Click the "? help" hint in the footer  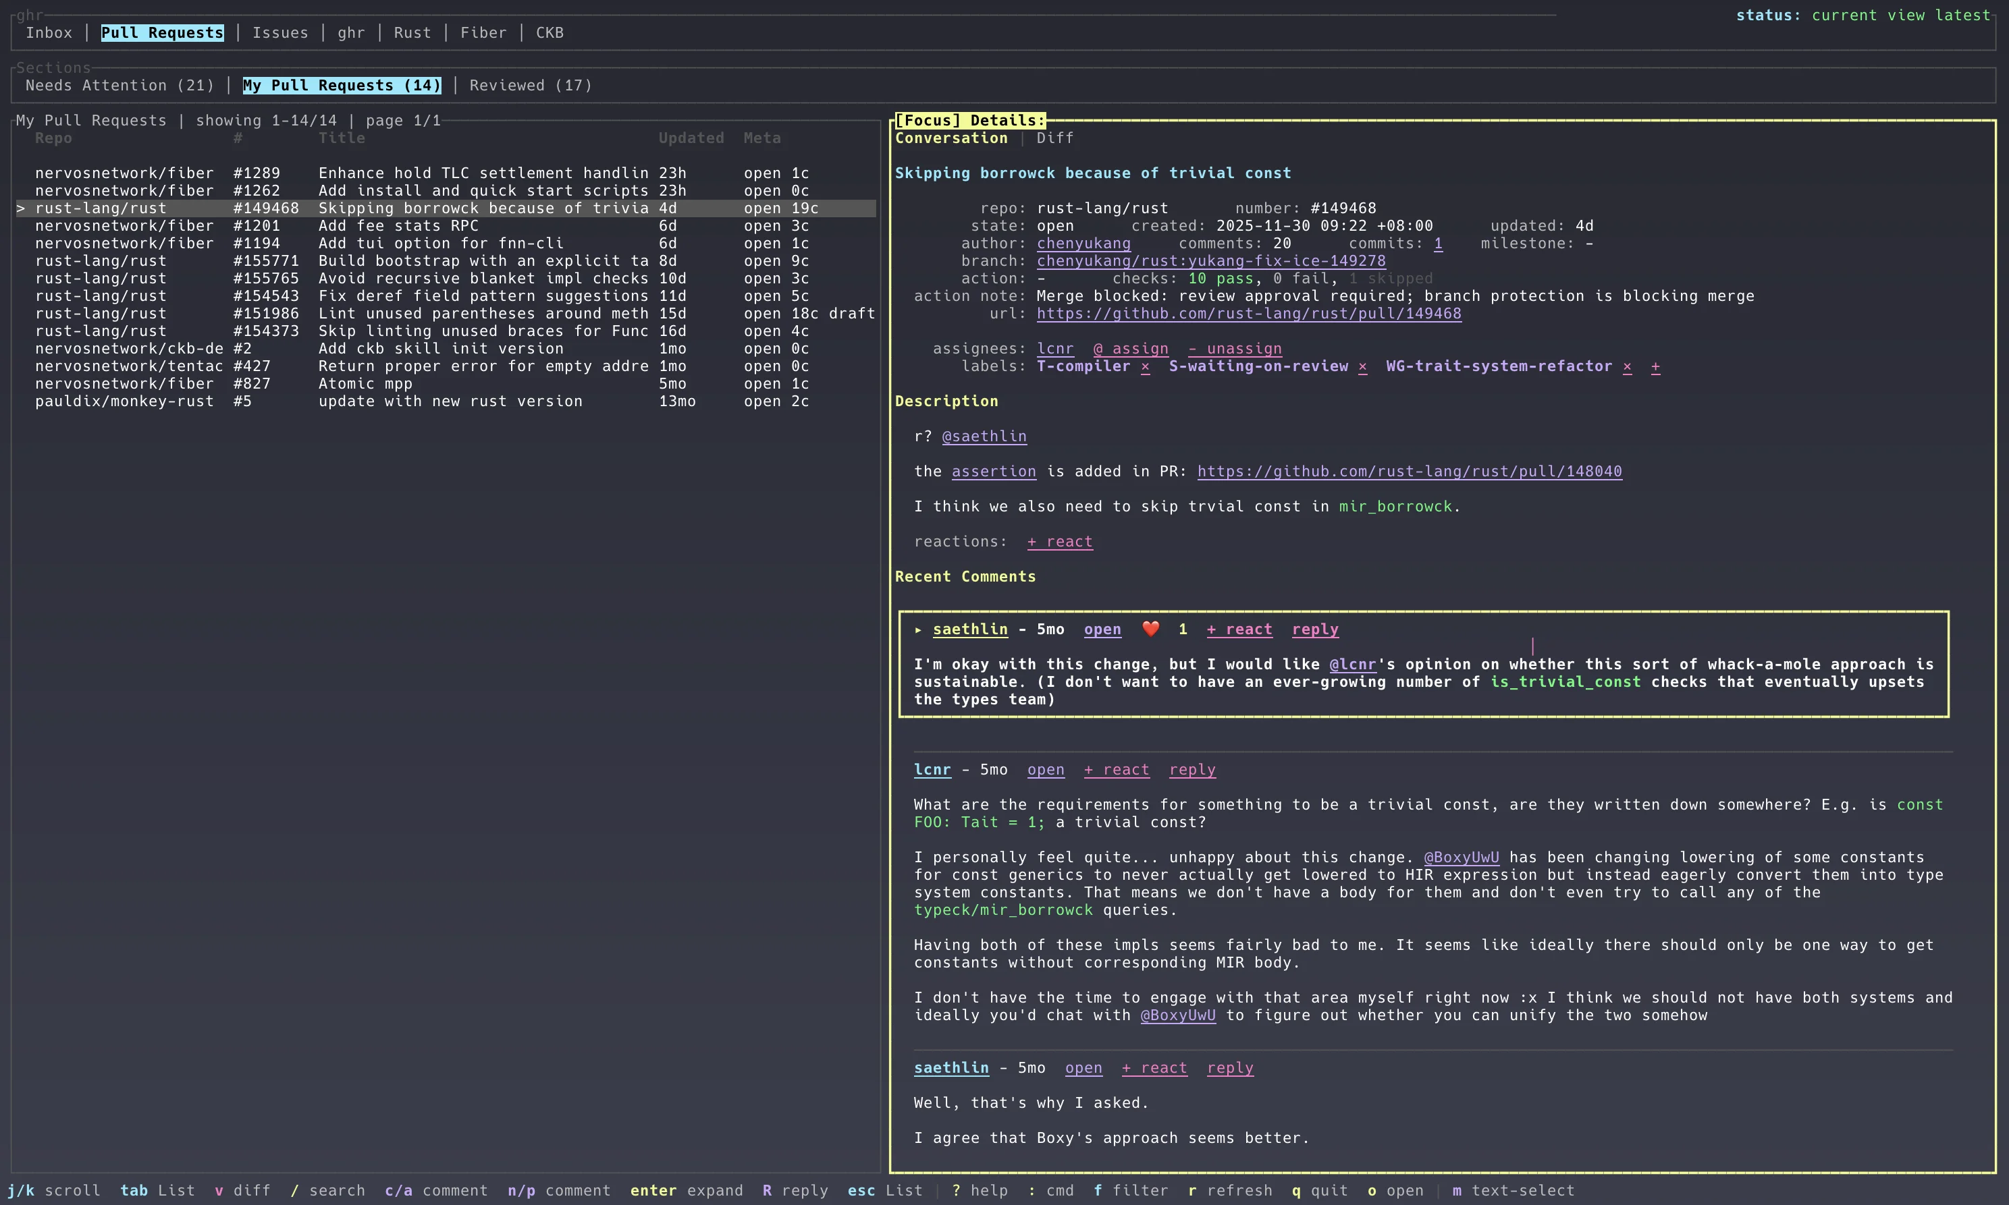(x=980, y=1190)
